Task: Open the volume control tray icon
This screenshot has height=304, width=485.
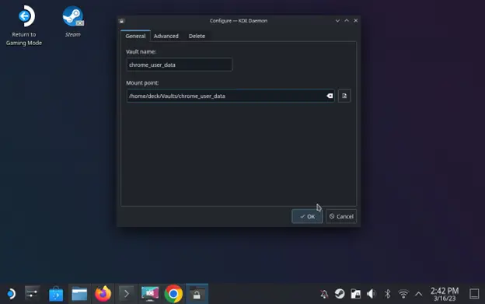Action: pyautogui.click(x=372, y=294)
